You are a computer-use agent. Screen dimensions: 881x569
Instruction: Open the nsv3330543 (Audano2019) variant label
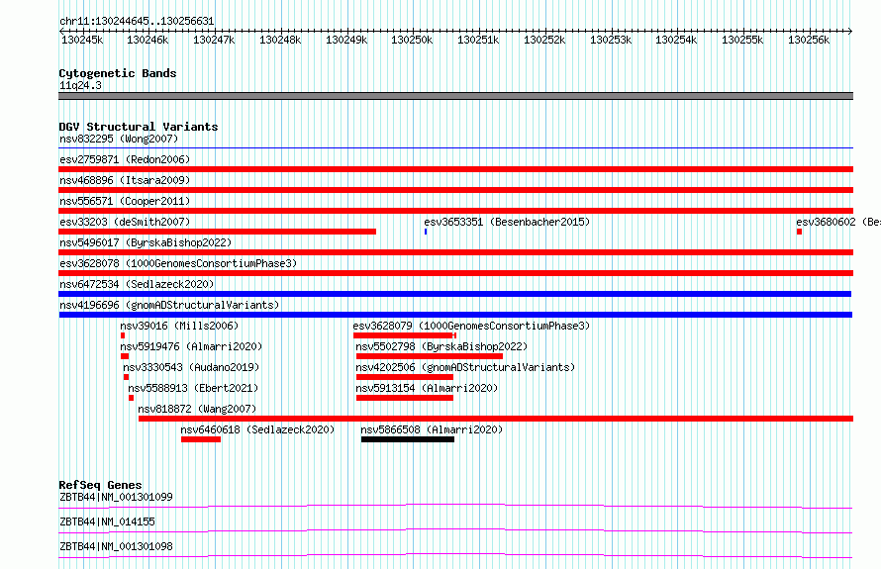pyautogui.click(x=191, y=367)
